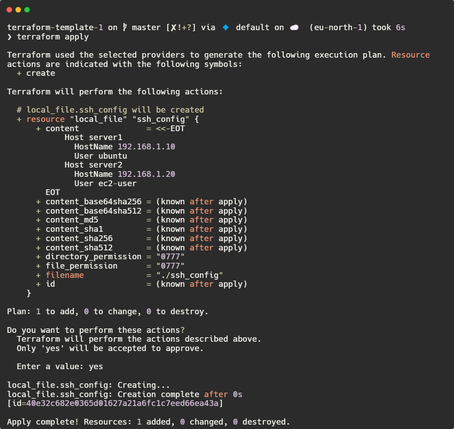Click the 'content_base64sha256' attribute name
The image size is (454, 429).
click(x=94, y=202)
